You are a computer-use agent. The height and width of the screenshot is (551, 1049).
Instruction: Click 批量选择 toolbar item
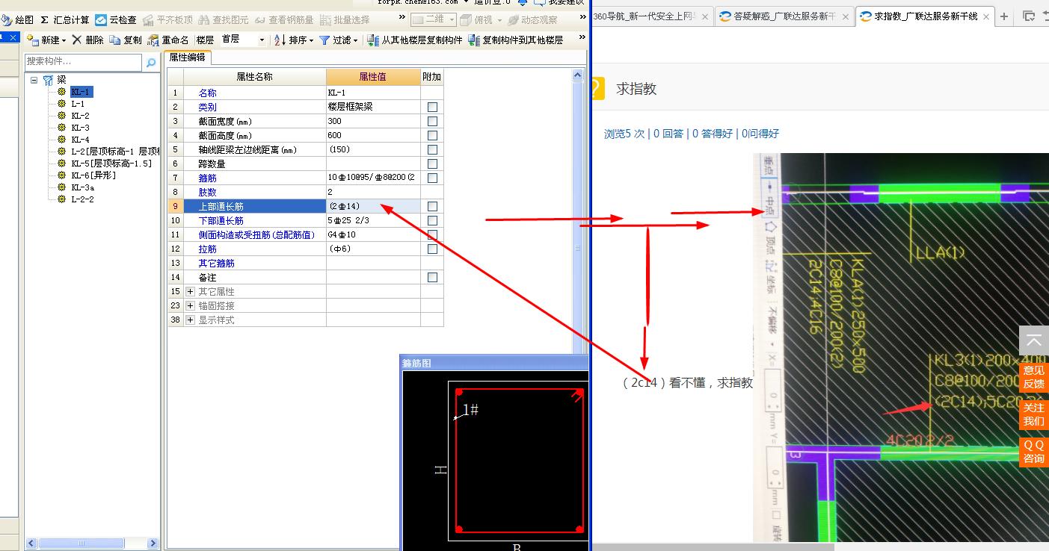345,20
